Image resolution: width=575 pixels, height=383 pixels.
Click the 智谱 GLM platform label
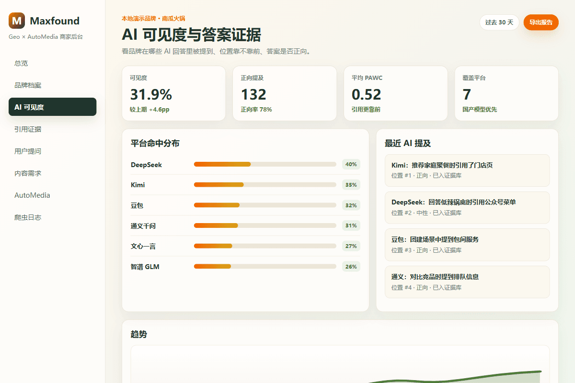[x=145, y=267]
